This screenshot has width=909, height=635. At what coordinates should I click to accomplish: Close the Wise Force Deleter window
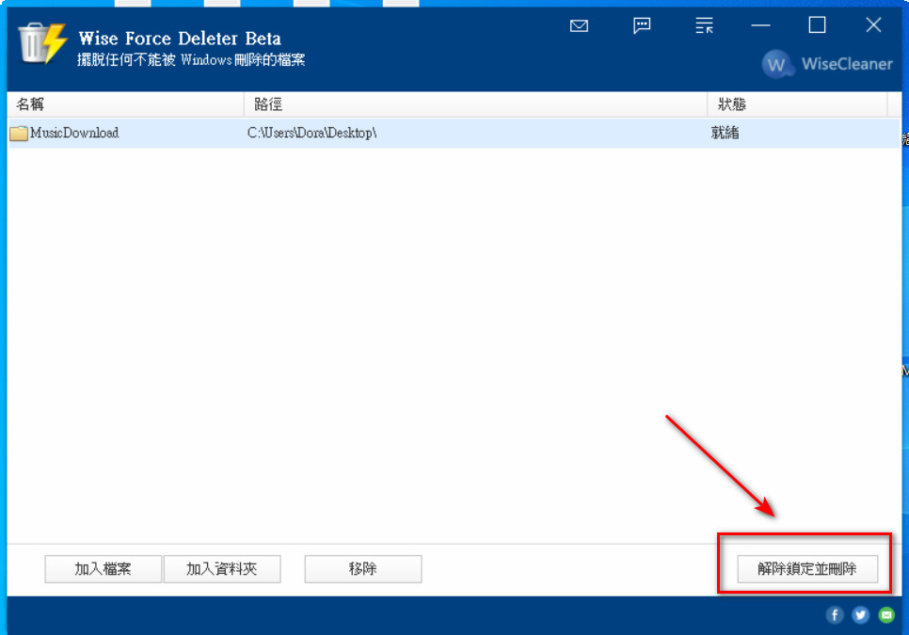[x=873, y=25]
